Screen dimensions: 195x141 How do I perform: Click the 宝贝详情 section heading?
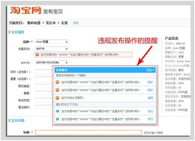[x=18, y=120]
